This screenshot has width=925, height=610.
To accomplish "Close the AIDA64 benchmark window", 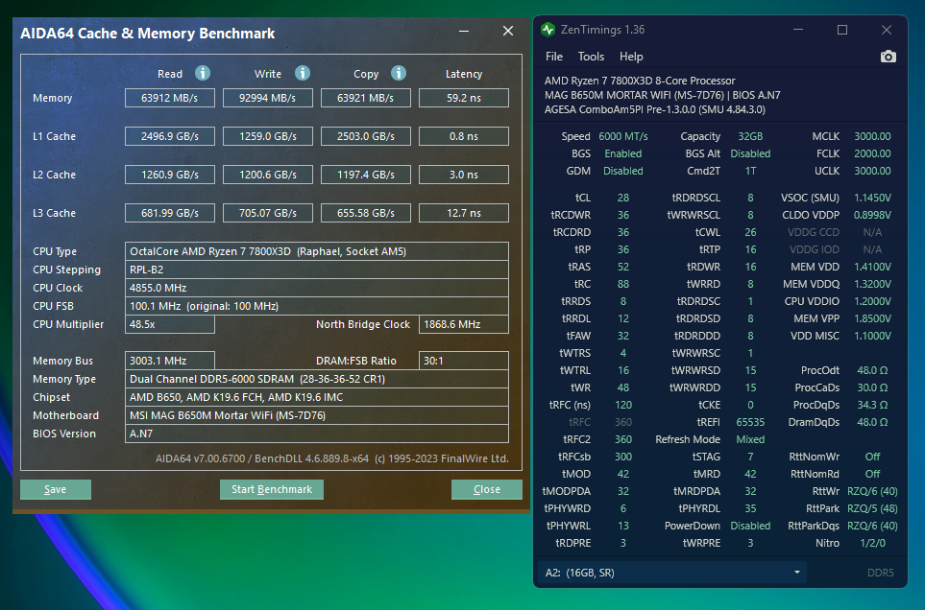I will (x=508, y=32).
